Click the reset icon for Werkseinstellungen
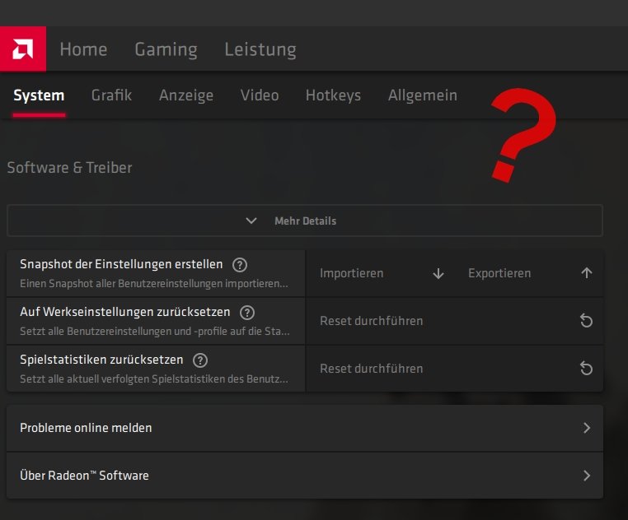Image resolution: width=628 pixels, height=520 pixels. point(586,321)
